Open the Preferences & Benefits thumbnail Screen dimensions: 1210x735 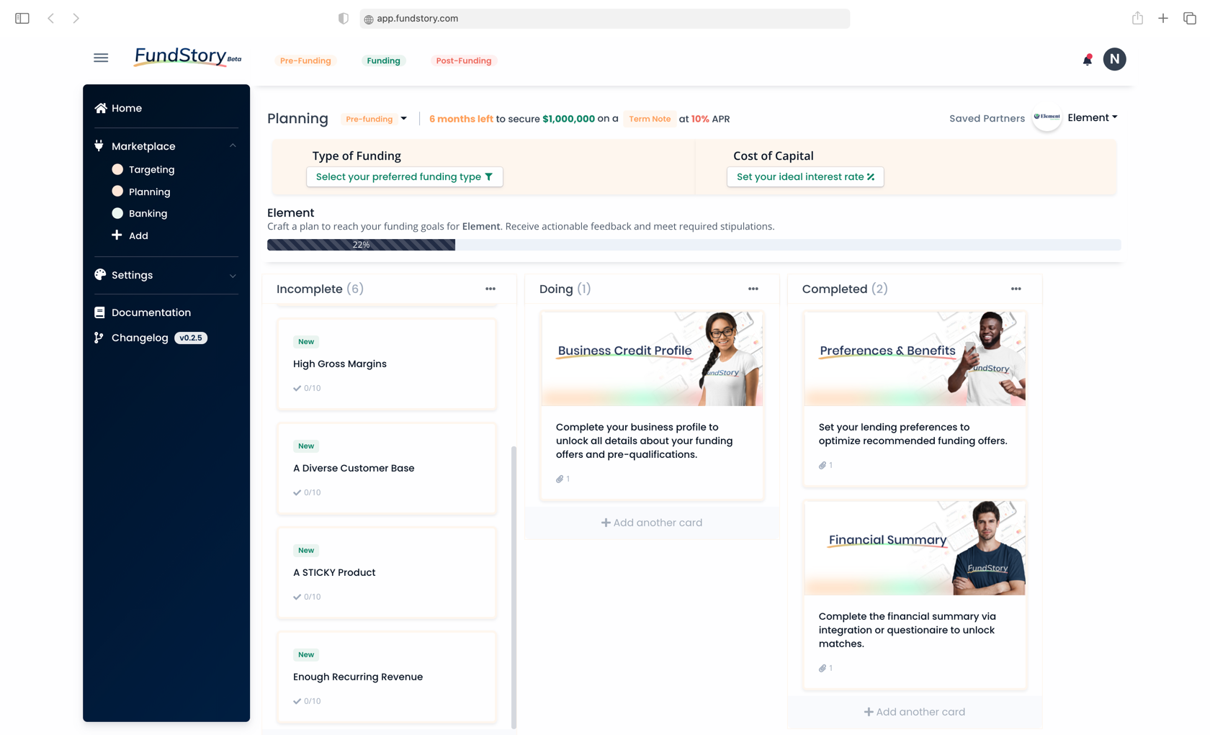(915, 359)
